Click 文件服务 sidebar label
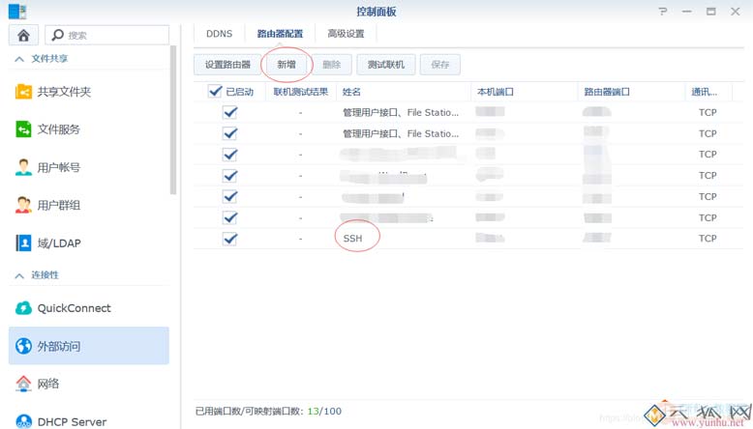 click(59, 129)
